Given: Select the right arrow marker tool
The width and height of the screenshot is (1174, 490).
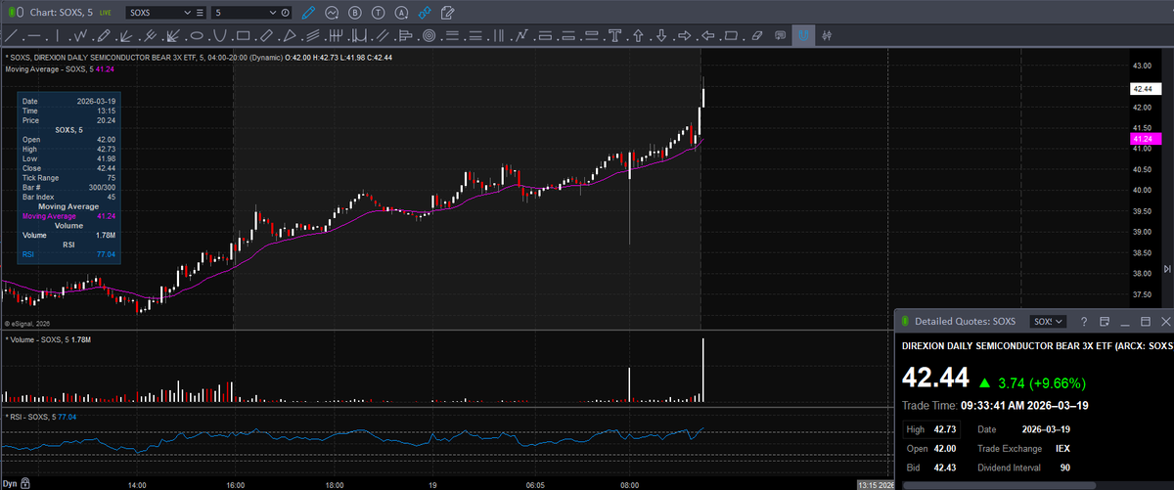Looking at the screenshot, I should (684, 36).
